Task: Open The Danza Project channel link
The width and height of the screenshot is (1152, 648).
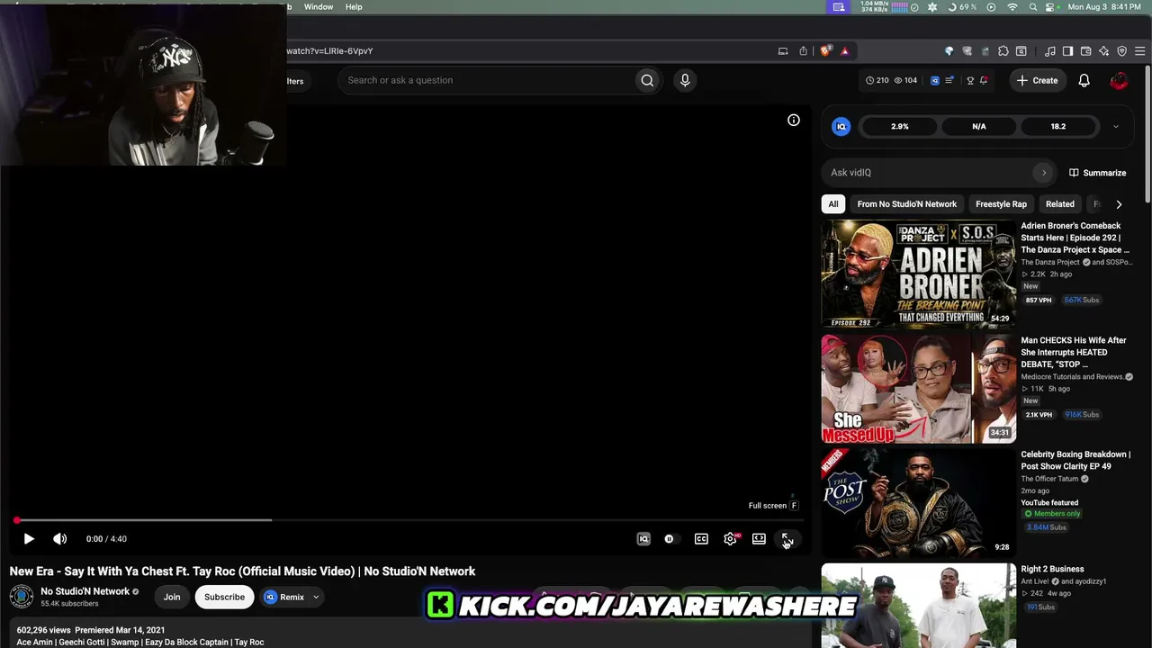Action: 1049,262
